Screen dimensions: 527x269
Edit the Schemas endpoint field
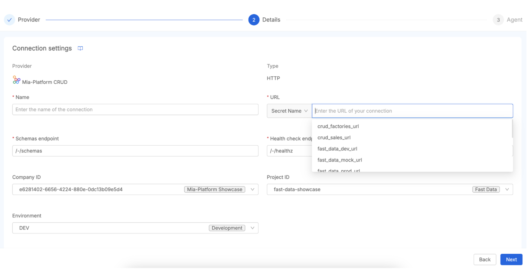click(x=135, y=151)
